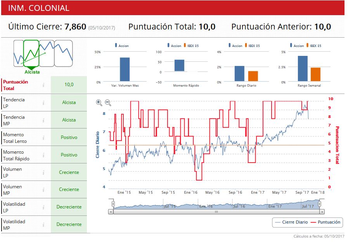Viewport: 348px width, 243px height.
Task: Click the red Puntuación Total row label
Action: pyautogui.click(x=16, y=85)
